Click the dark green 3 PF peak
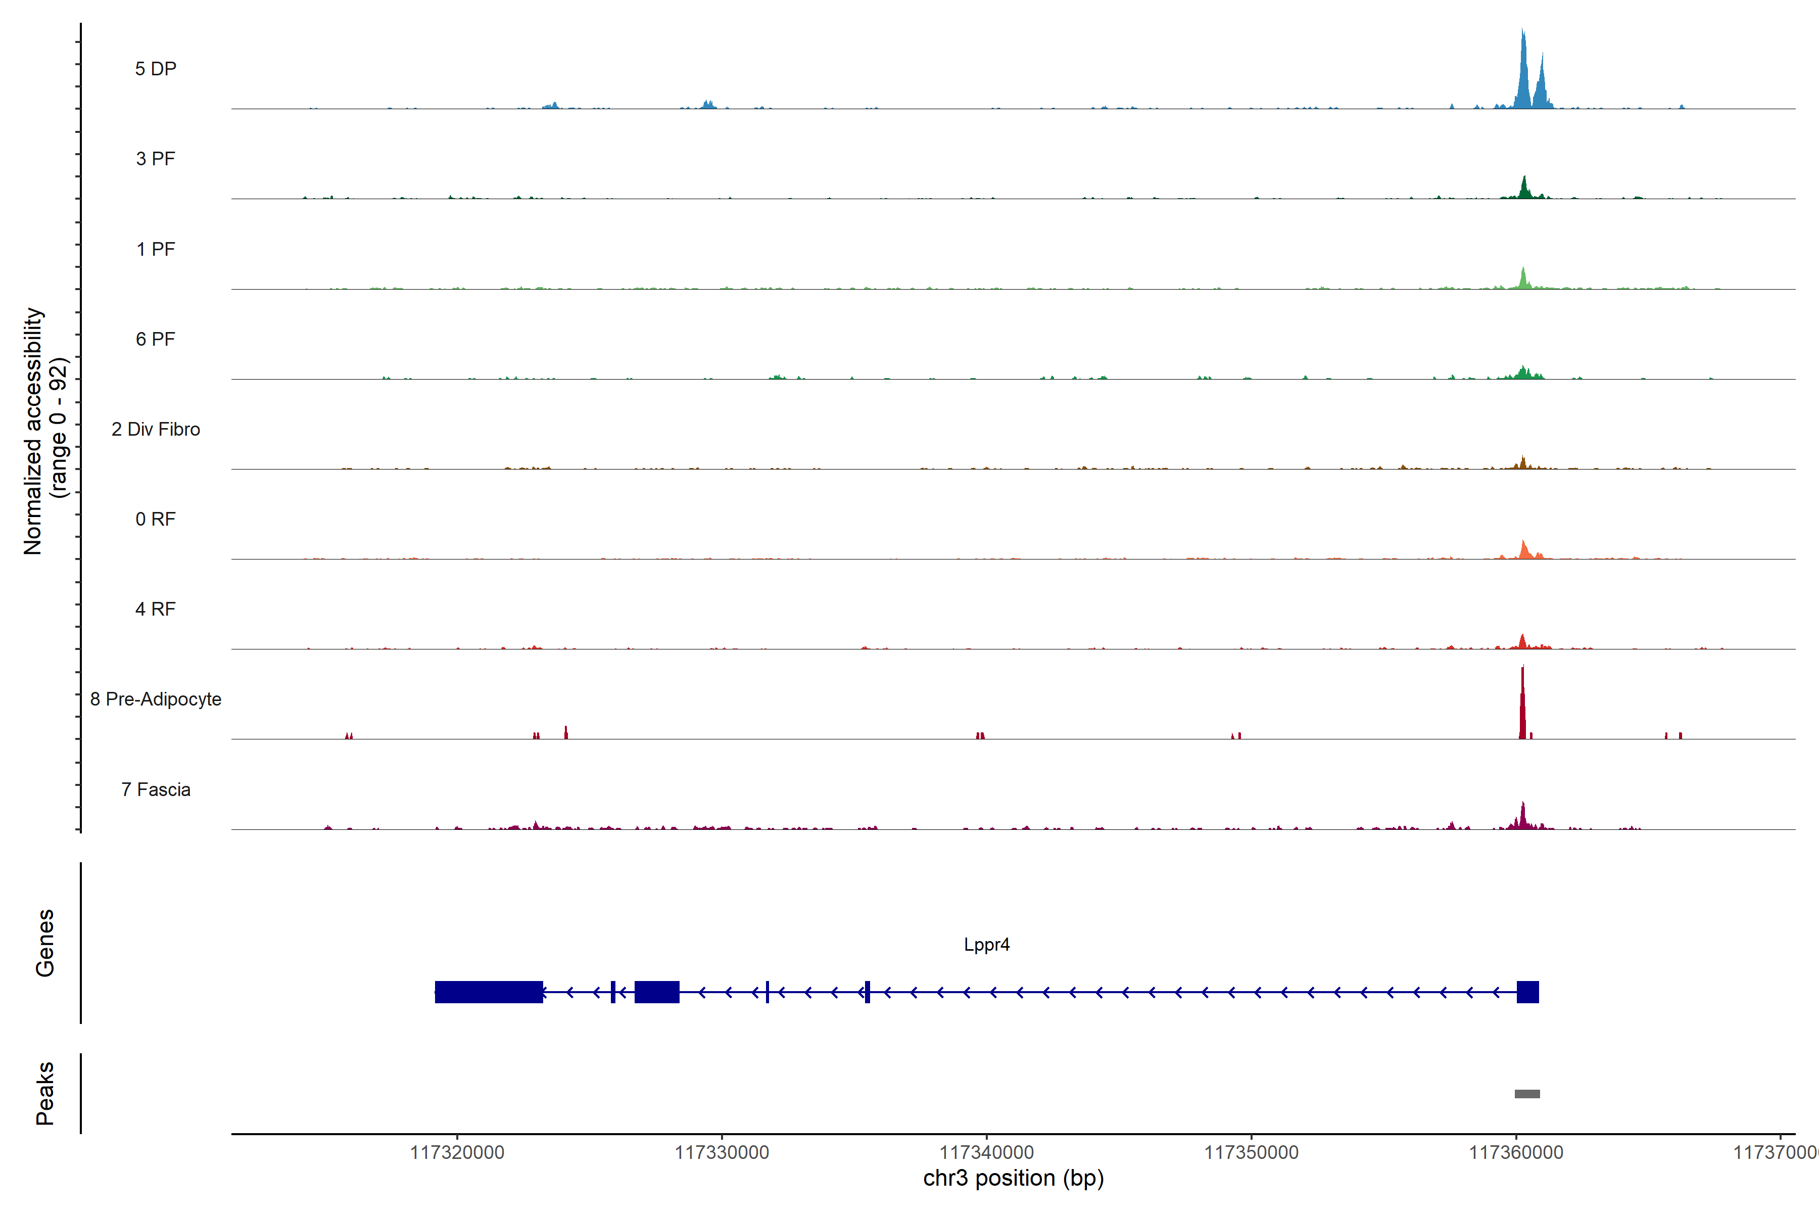Image resolution: width=1819 pixels, height=1213 pixels. pos(1523,190)
